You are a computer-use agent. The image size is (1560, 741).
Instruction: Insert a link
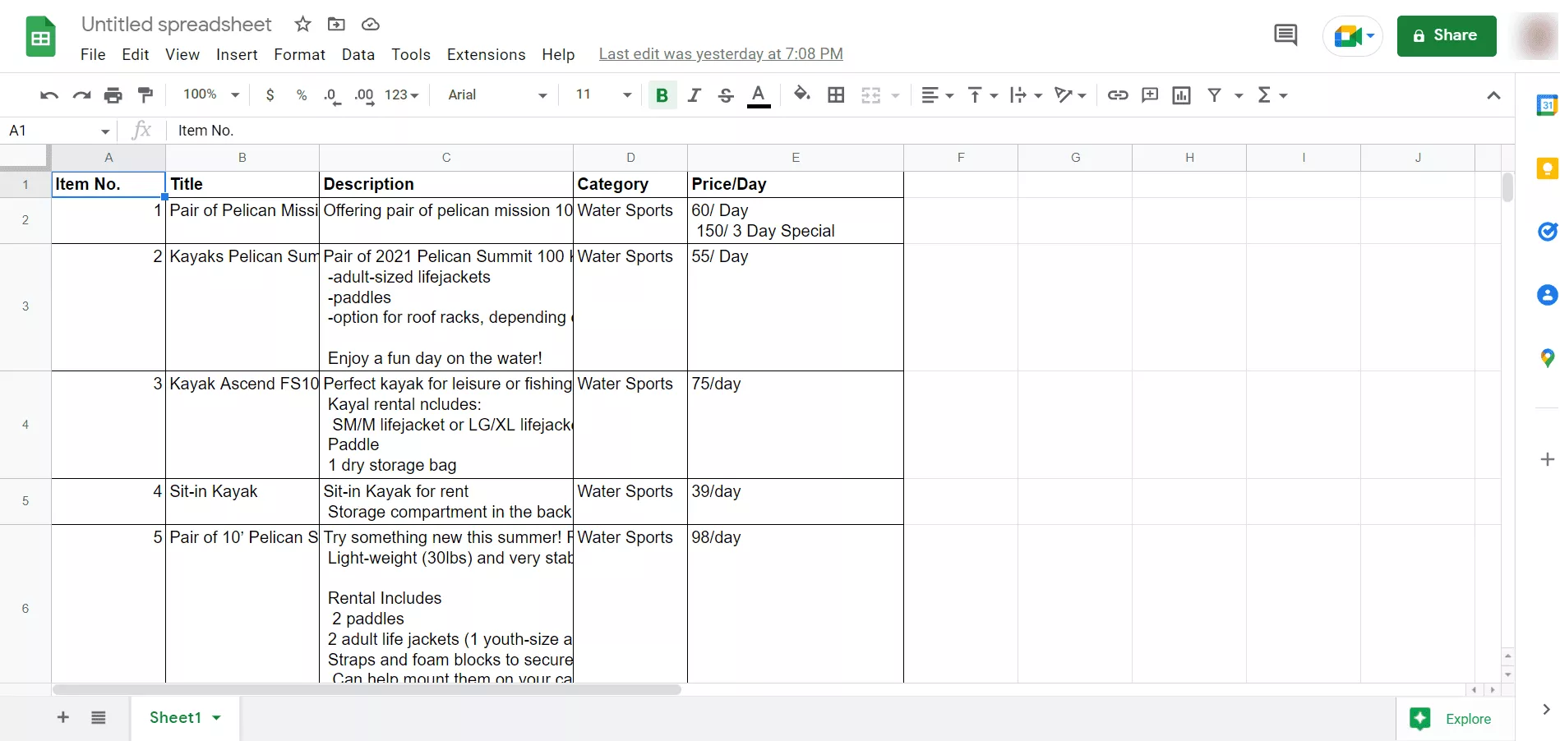coord(1118,94)
